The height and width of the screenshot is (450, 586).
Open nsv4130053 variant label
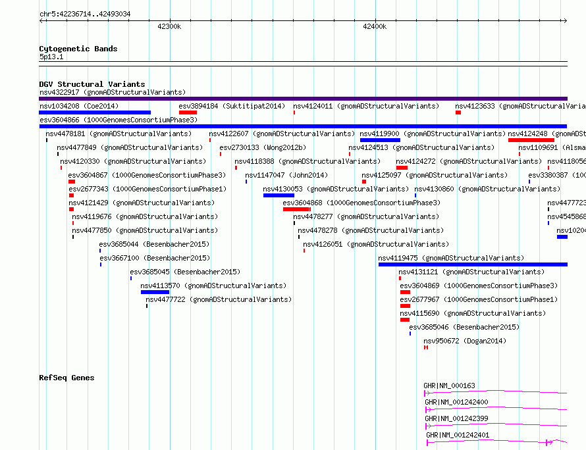[336, 189]
